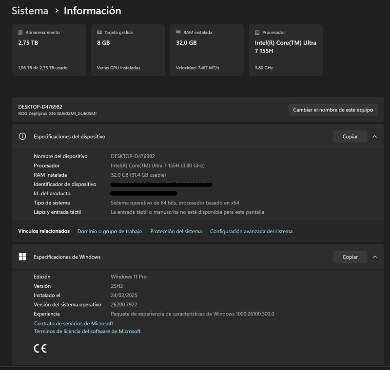
Task: Open Contrato de servicios de Microsoft
Action: click(74, 323)
